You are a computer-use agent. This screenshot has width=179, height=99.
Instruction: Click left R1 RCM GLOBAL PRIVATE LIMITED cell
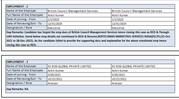pos(79,66)
